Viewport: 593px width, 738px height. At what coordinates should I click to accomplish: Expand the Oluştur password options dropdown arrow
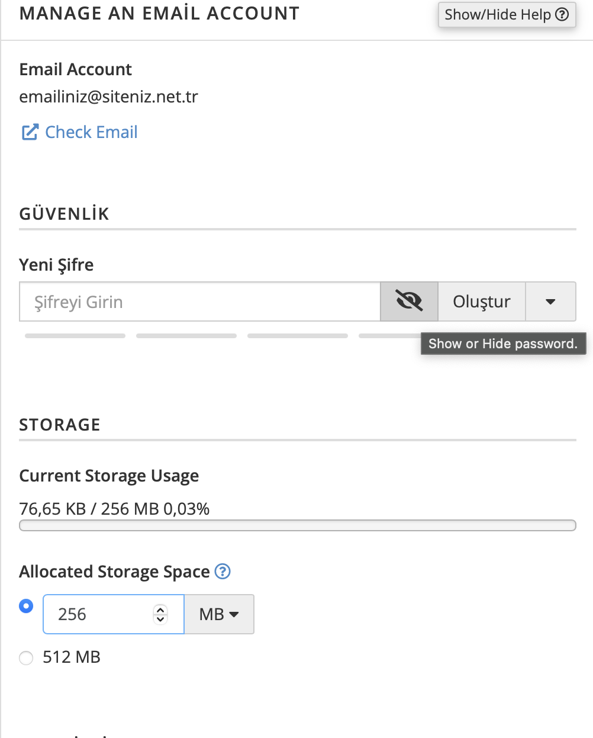point(550,301)
